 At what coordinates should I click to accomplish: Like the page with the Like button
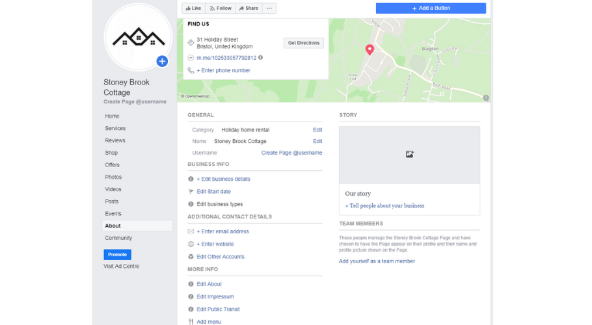(x=193, y=8)
